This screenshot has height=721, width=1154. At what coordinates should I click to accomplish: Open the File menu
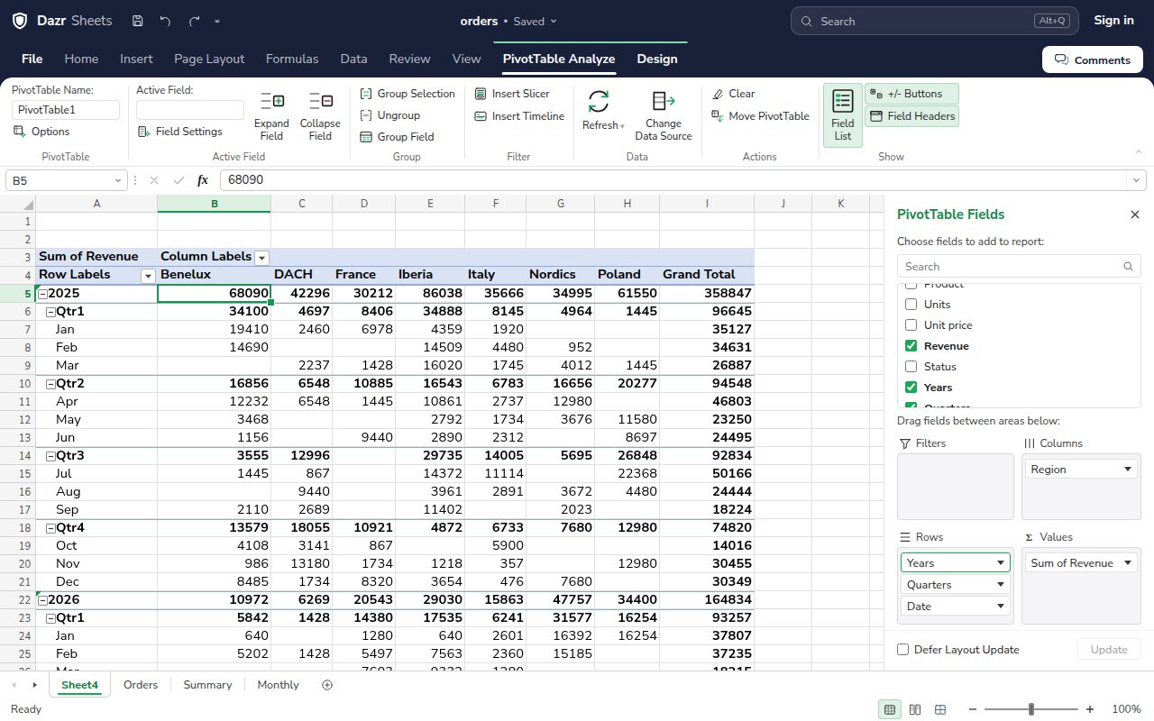click(32, 59)
